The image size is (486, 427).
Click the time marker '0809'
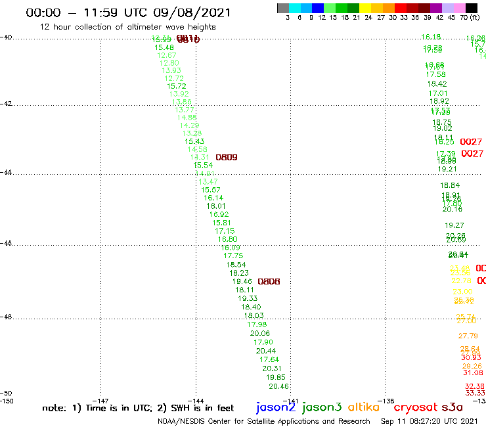pyautogui.click(x=227, y=158)
